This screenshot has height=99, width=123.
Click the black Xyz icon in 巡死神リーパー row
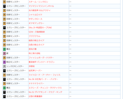[4, 71]
